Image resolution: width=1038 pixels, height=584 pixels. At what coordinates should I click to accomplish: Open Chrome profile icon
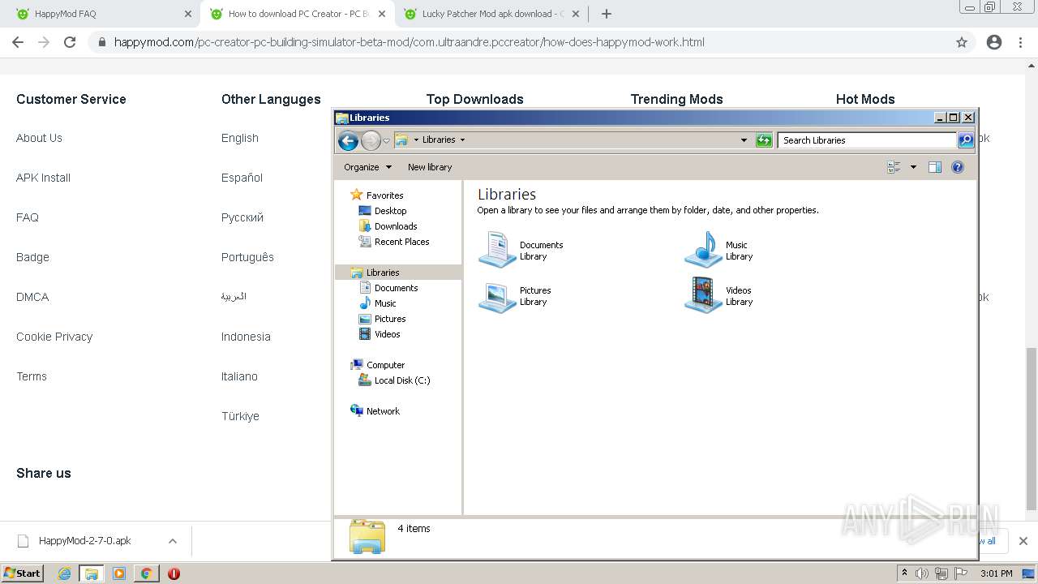[x=994, y=42]
